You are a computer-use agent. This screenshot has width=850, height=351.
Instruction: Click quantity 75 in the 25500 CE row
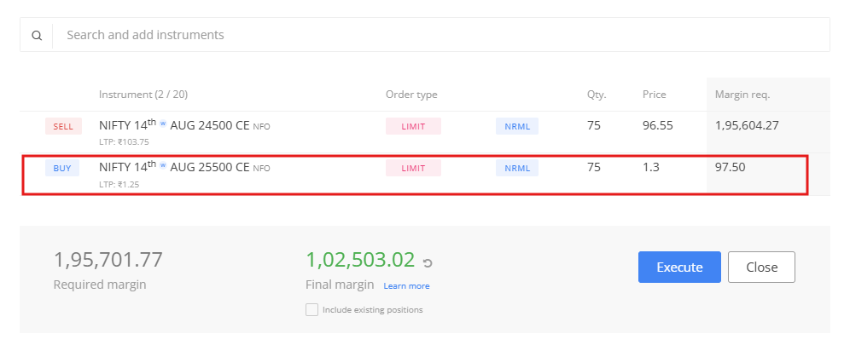pyautogui.click(x=594, y=167)
